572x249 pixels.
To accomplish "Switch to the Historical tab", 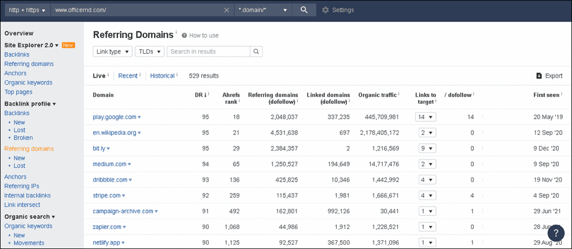I will 163,76.
